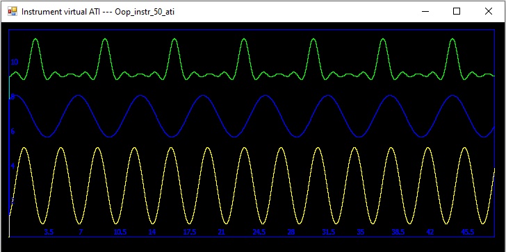Image resolution: width=506 pixels, height=252 pixels.
Task: Click the application icon in title bar
Action: [13, 12]
